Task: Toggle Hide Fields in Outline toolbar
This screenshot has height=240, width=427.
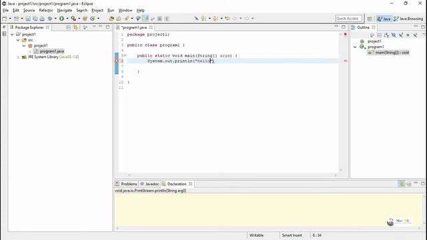Action: [x=394, y=35]
